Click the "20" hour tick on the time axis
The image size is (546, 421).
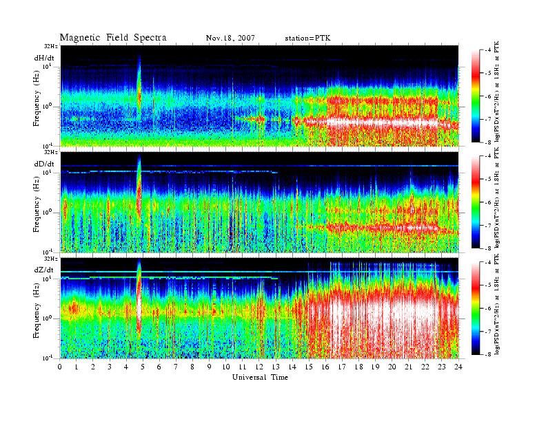[392, 367]
